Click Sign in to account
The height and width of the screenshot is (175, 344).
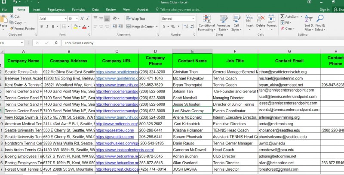[325, 9]
